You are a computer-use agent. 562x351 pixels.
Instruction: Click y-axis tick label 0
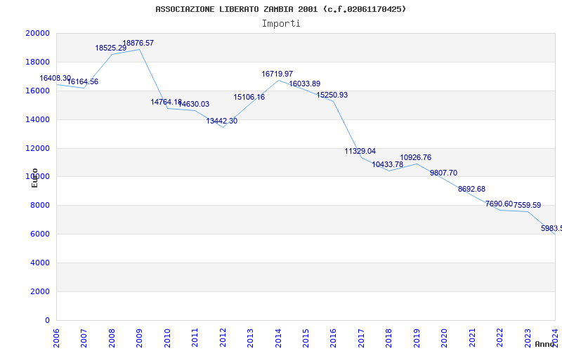click(48, 320)
